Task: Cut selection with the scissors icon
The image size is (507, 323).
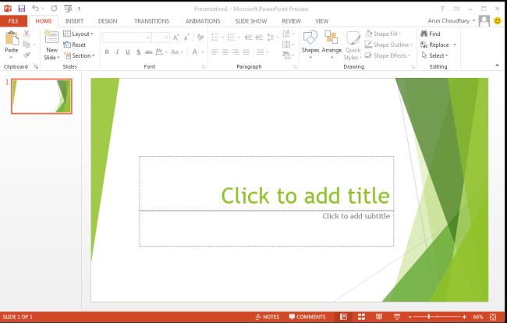Action: coord(27,34)
